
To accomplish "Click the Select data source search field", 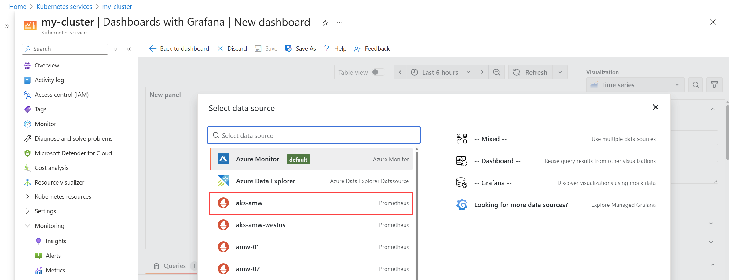I will pos(314,135).
